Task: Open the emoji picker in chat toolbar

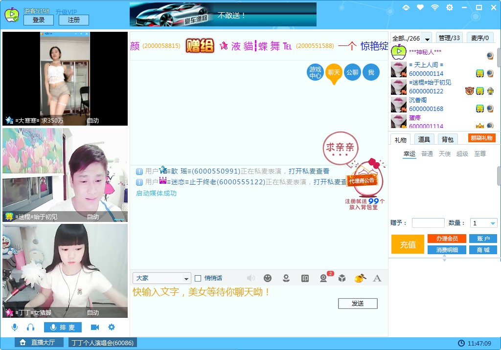Action: (x=268, y=278)
